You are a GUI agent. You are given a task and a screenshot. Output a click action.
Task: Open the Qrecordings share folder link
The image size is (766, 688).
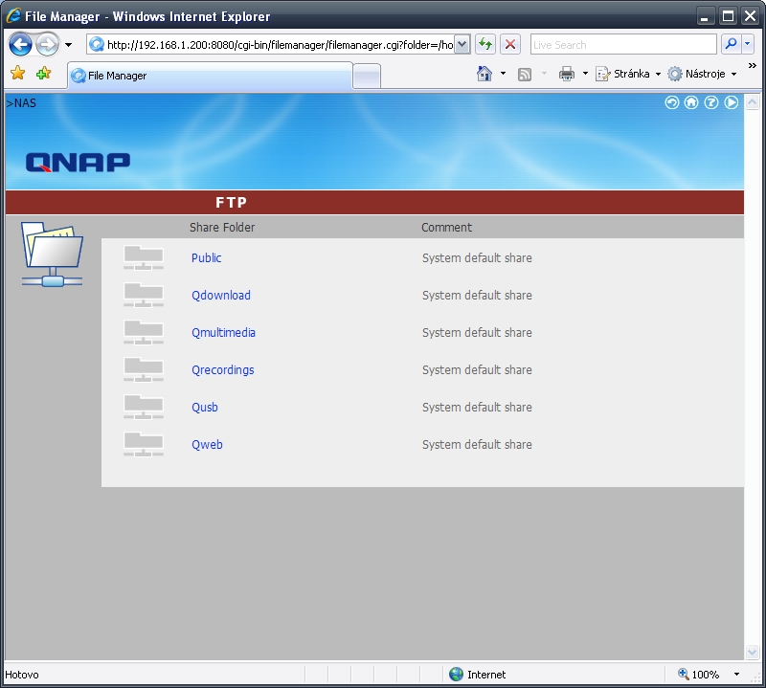point(223,370)
